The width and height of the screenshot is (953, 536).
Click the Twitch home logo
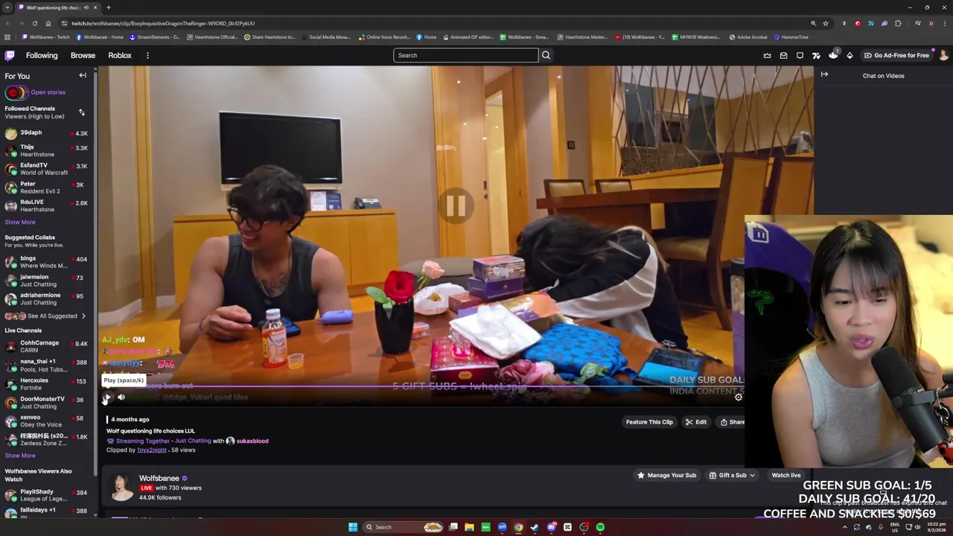click(10, 55)
